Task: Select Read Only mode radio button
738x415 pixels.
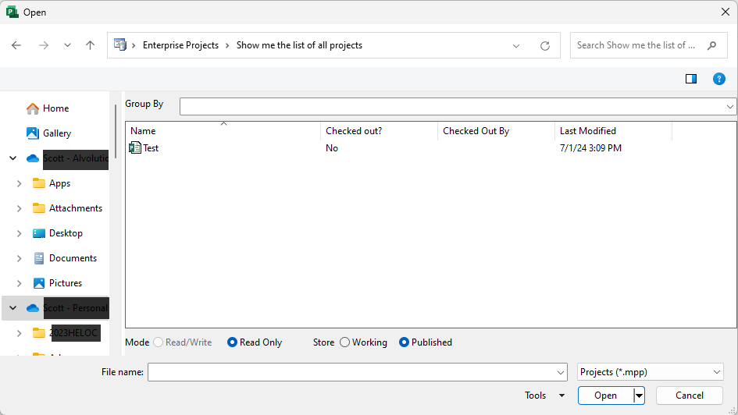Action: (x=232, y=342)
